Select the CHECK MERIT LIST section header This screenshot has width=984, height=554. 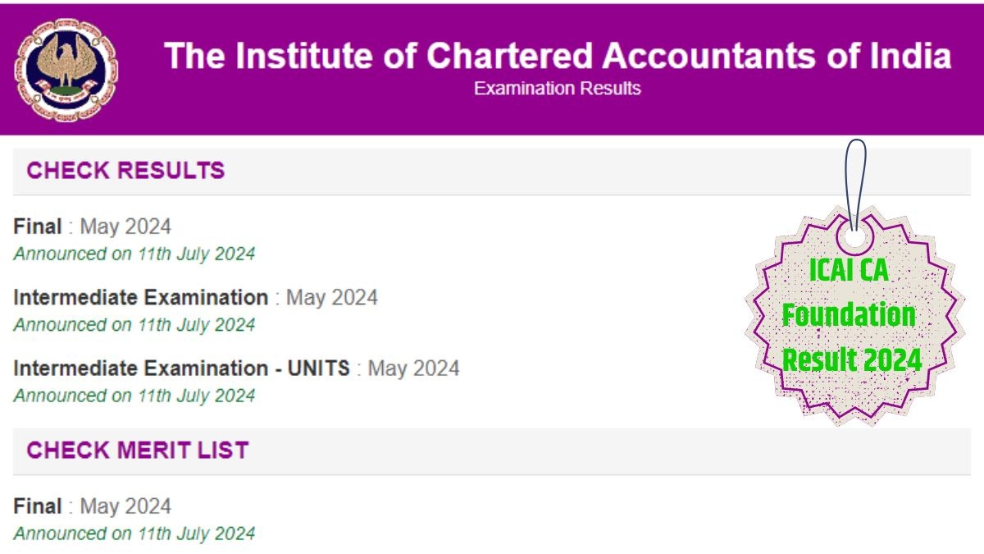(x=137, y=450)
